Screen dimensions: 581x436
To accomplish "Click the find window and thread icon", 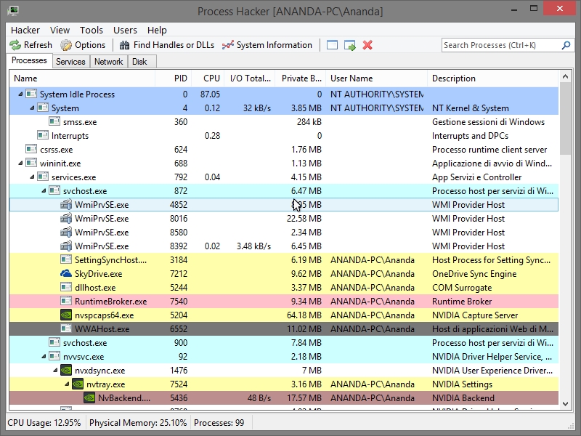I will [x=350, y=45].
